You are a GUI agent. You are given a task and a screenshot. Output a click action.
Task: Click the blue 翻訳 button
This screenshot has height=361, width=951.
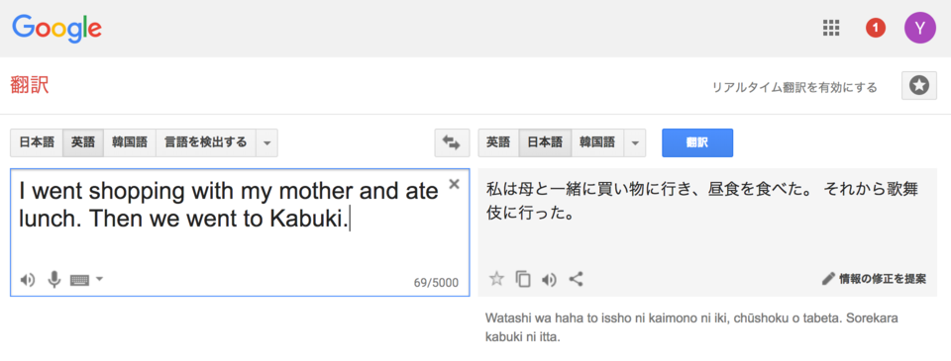(697, 143)
